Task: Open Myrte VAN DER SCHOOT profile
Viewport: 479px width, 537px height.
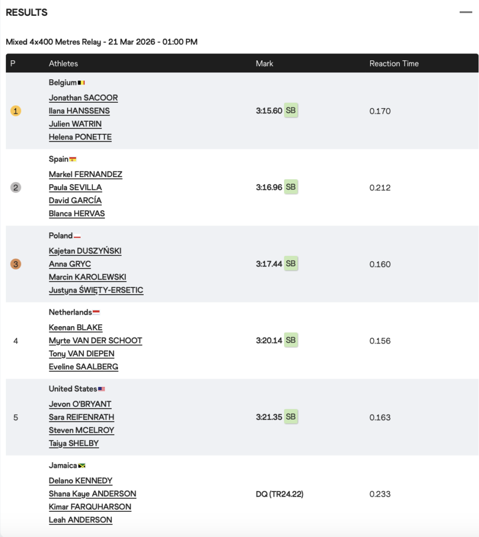Action: pos(95,341)
